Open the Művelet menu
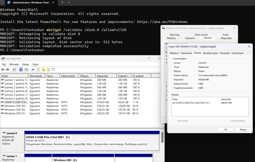This screenshot has height=162, width=255. (14, 64)
